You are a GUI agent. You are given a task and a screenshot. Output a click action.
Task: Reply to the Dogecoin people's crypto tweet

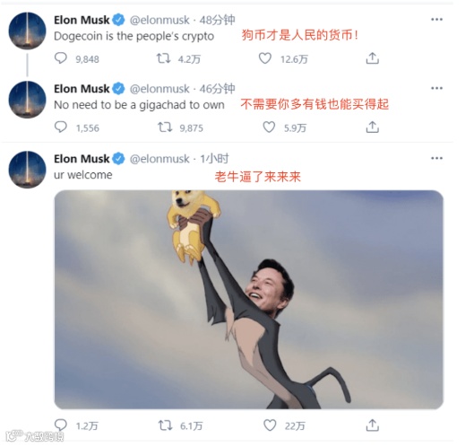pos(60,57)
